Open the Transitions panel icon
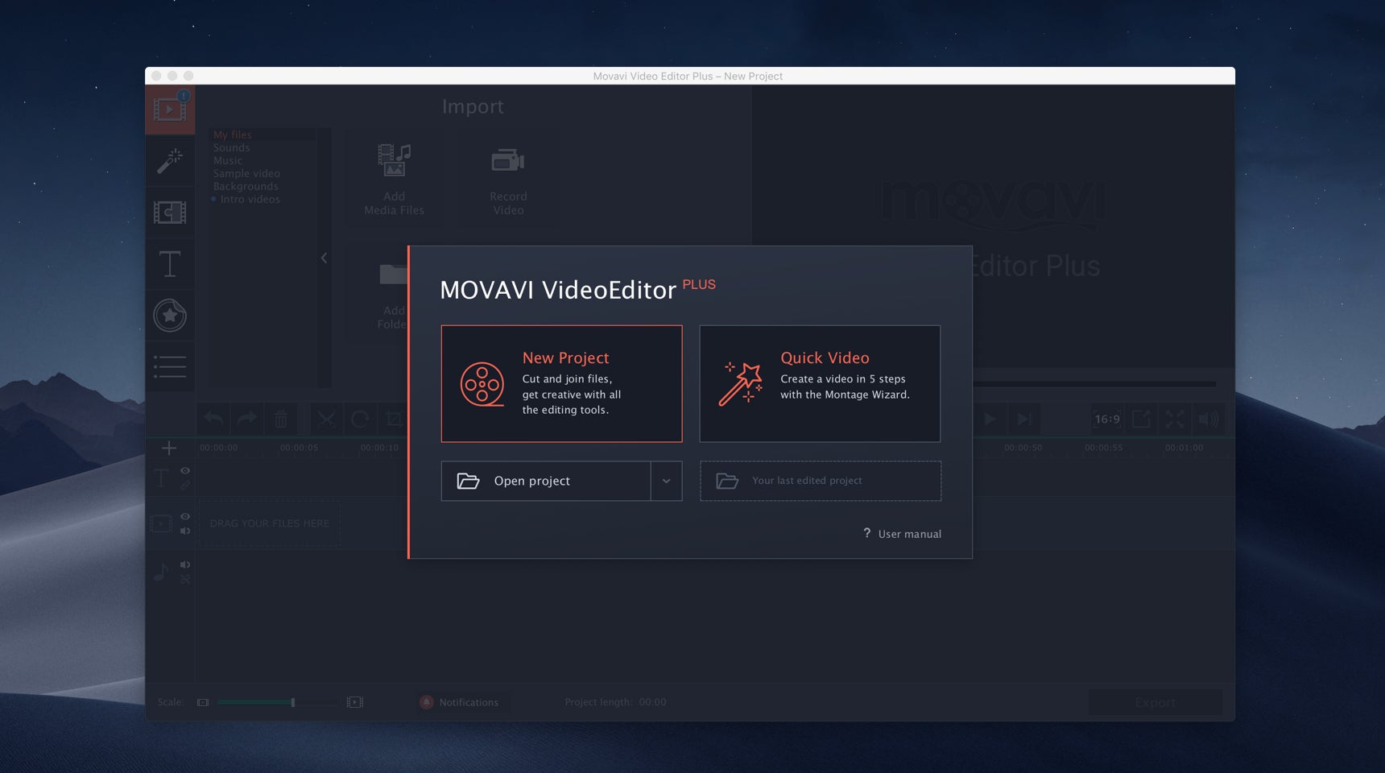 coord(170,213)
